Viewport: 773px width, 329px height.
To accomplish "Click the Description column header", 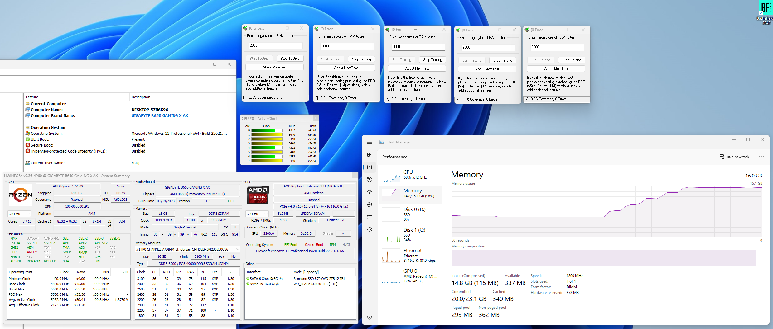I will point(179,97).
